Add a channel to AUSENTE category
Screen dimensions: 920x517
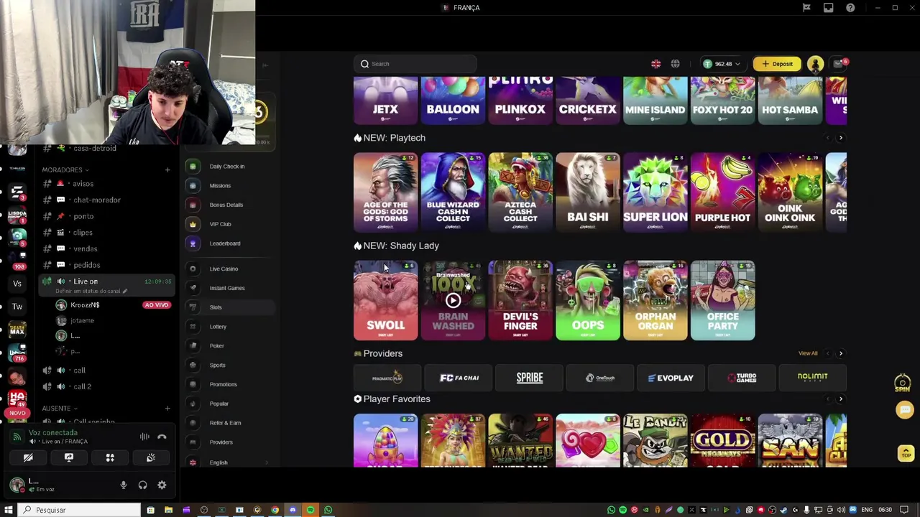click(167, 409)
